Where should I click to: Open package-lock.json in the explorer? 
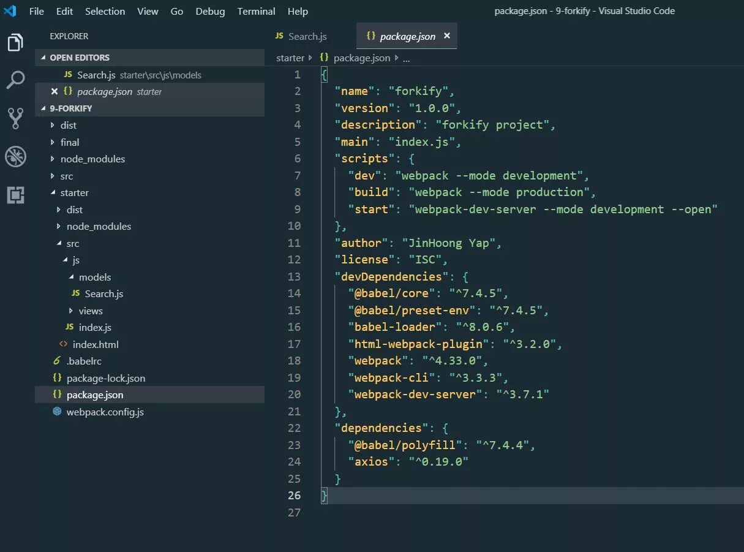(106, 378)
